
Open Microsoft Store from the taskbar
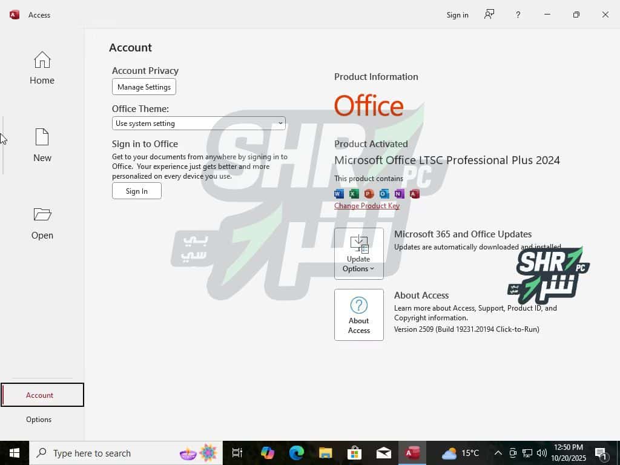[x=355, y=453]
